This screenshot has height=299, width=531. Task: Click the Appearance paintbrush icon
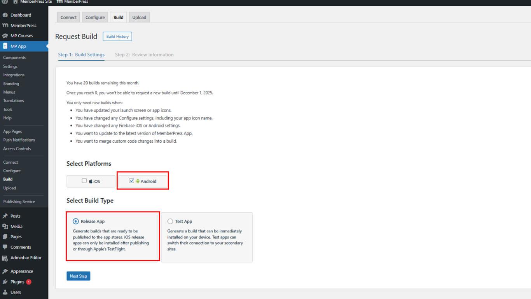pos(5,271)
